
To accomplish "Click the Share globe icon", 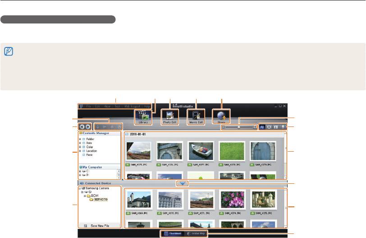I will point(221,117).
